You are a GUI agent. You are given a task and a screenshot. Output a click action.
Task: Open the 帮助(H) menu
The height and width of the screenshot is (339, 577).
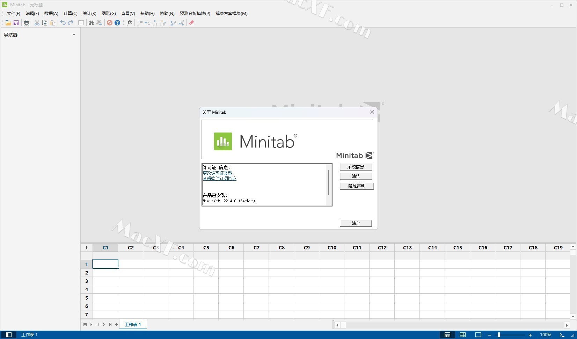147,13
